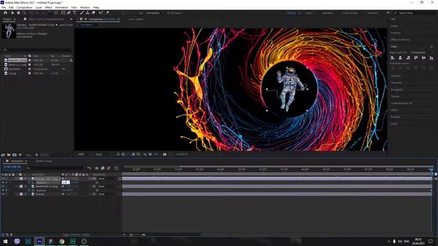
Task: Expand the Character panel
Action: (396, 83)
